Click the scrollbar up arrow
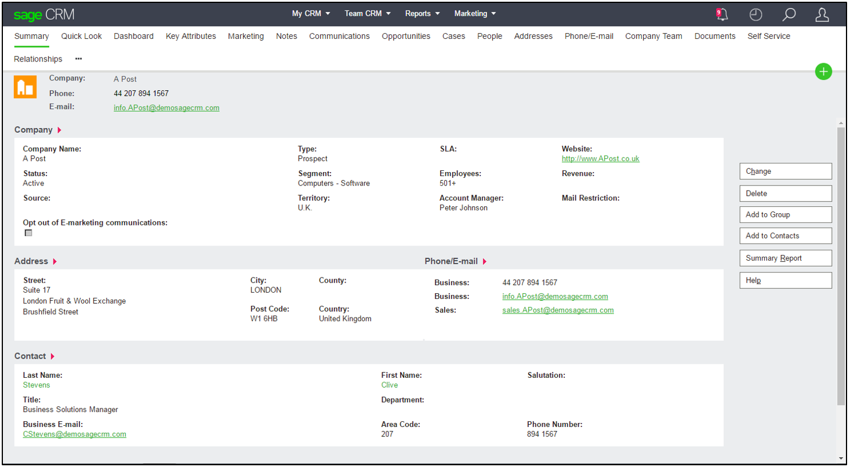 coord(841,123)
